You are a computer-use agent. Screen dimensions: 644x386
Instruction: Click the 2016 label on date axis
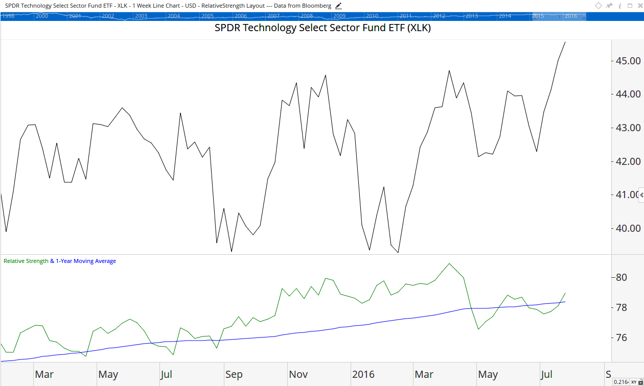pyautogui.click(x=363, y=374)
